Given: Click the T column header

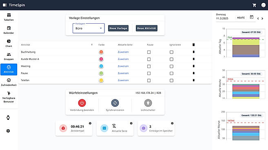Looking at the screenshot, I should (x=92, y=45).
